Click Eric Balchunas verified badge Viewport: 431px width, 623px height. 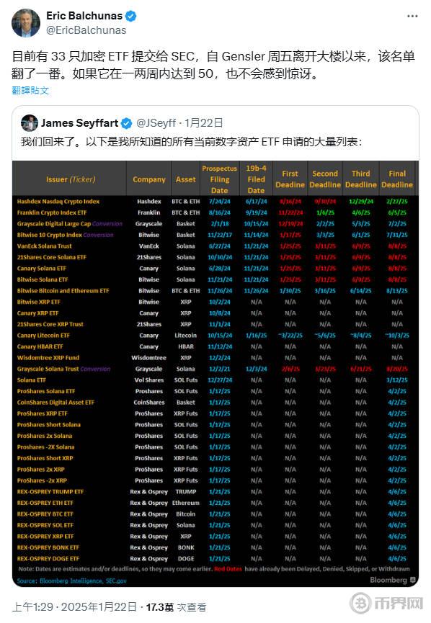[x=130, y=16]
